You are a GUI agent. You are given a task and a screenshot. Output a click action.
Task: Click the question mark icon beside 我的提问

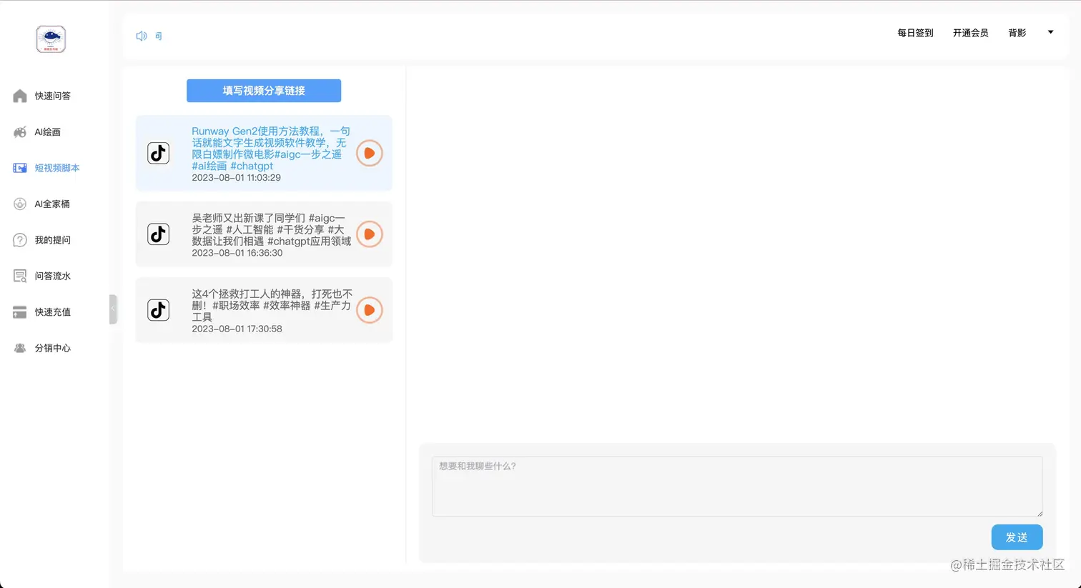tap(20, 240)
